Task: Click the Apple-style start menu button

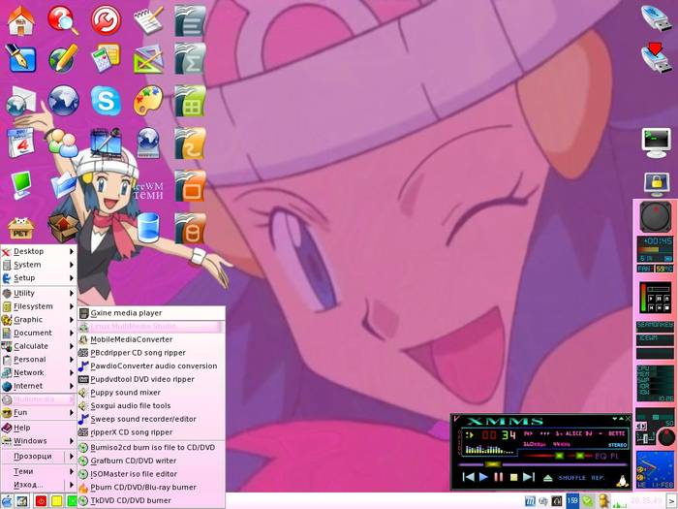Action: pos(7,501)
